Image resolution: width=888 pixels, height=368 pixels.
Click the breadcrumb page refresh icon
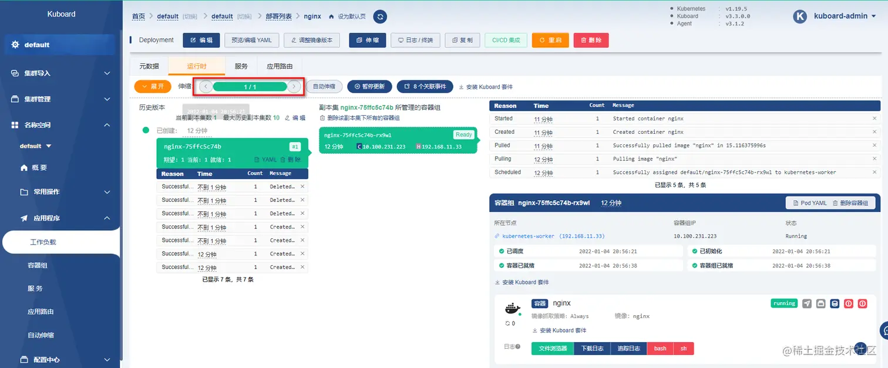coord(380,16)
